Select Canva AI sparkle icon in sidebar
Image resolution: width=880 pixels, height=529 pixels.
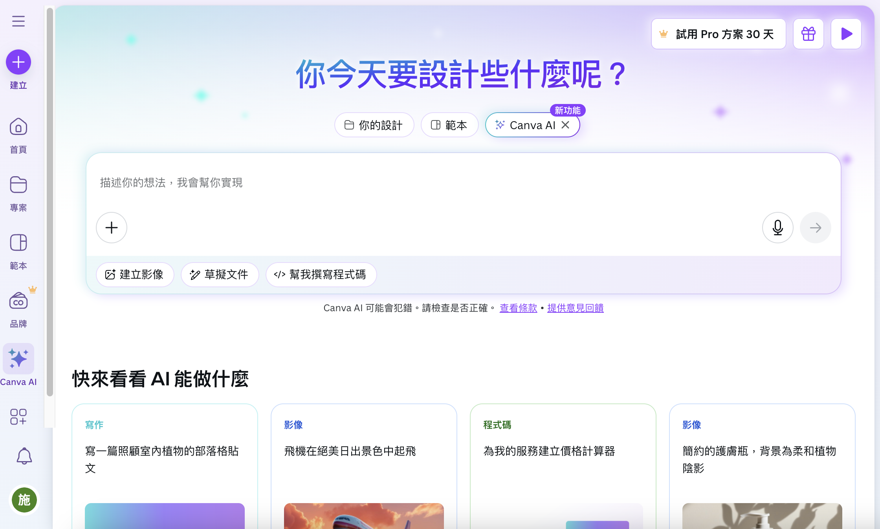coord(18,358)
